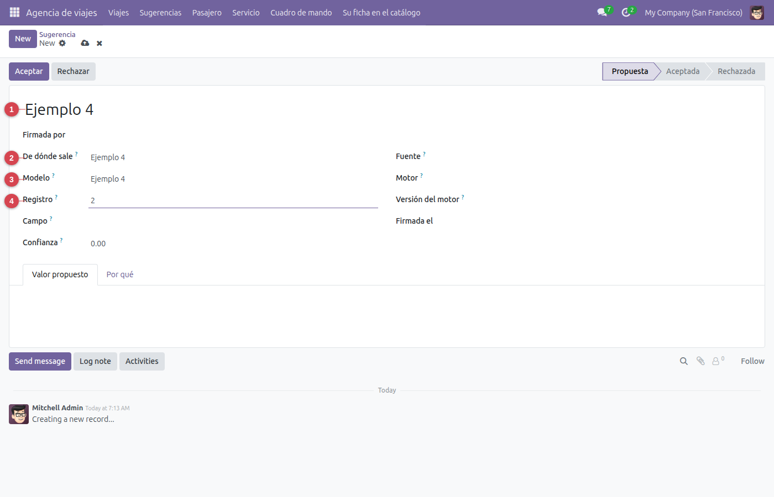Open My Company (San Francisco) switcher

(x=693, y=12)
